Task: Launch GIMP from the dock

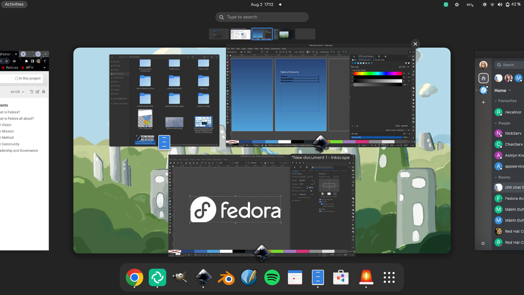Action: [180, 278]
